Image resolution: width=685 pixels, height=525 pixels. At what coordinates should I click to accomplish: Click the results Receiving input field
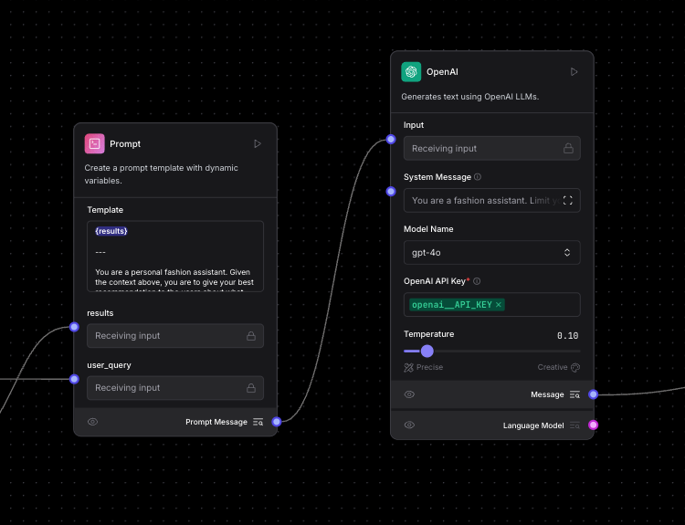(x=175, y=336)
